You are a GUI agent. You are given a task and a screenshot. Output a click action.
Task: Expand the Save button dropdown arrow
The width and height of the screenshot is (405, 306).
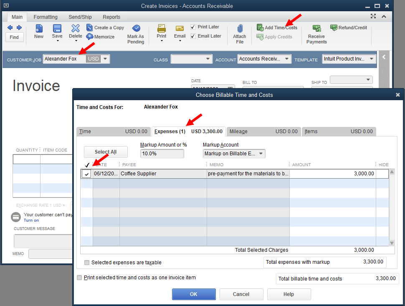coord(58,41)
